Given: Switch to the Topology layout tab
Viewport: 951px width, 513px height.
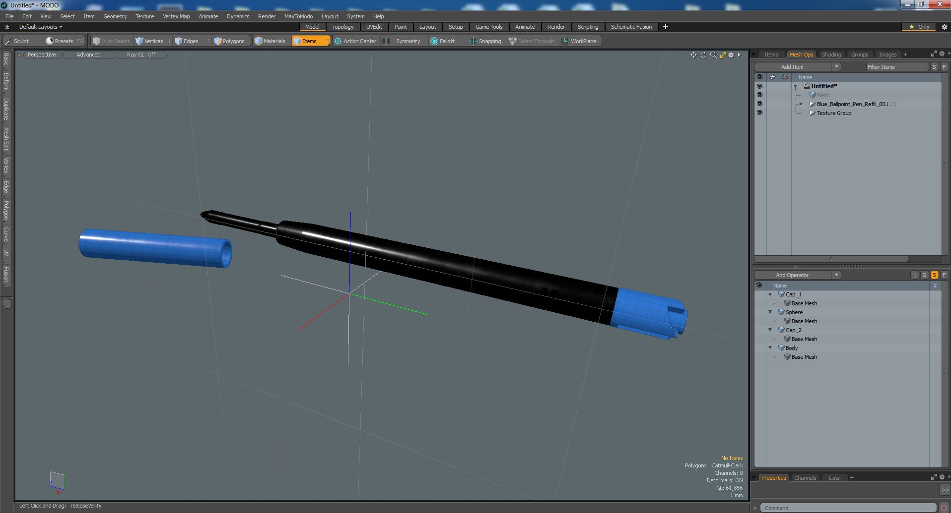Looking at the screenshot, I should coord(342,27).
